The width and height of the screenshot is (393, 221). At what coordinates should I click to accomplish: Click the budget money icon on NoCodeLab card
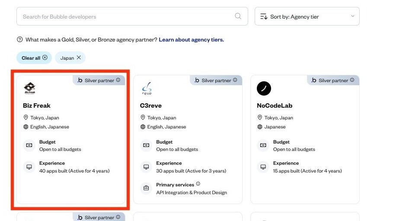(x=263, y=145)
